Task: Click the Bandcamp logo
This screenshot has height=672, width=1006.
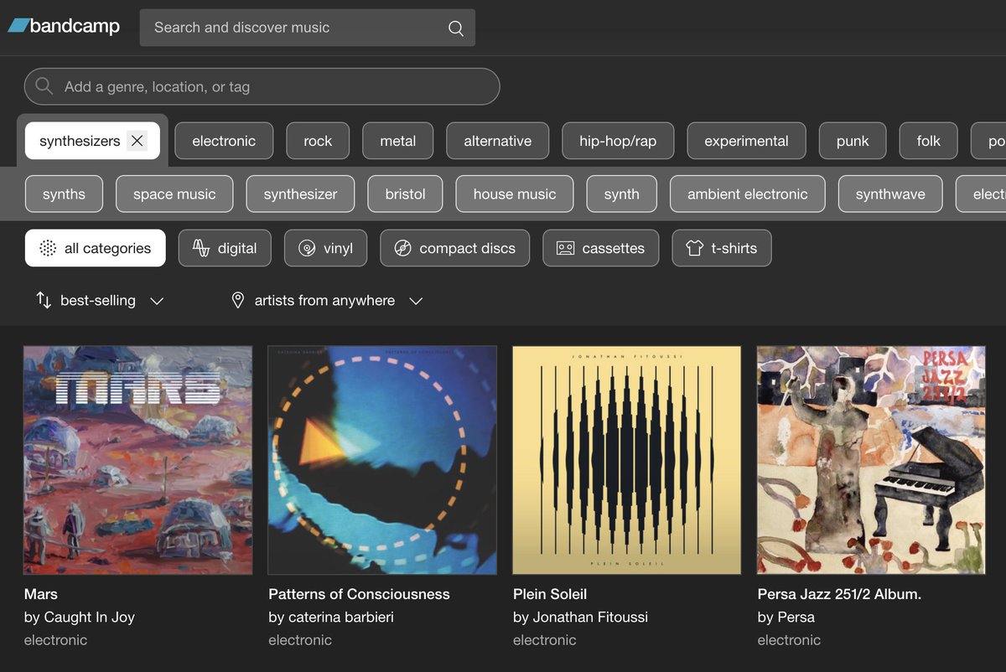Action: point(64,27)
